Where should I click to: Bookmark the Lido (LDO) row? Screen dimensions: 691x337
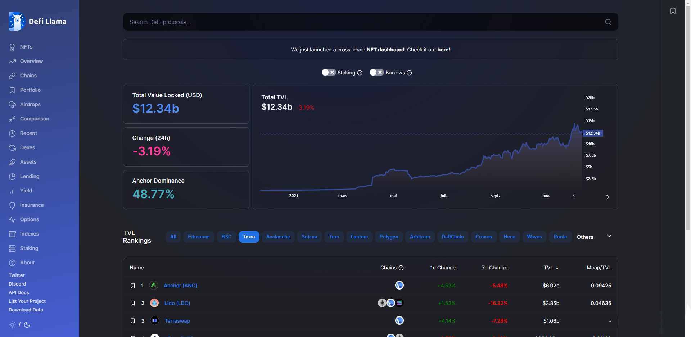tap(133, 303)
